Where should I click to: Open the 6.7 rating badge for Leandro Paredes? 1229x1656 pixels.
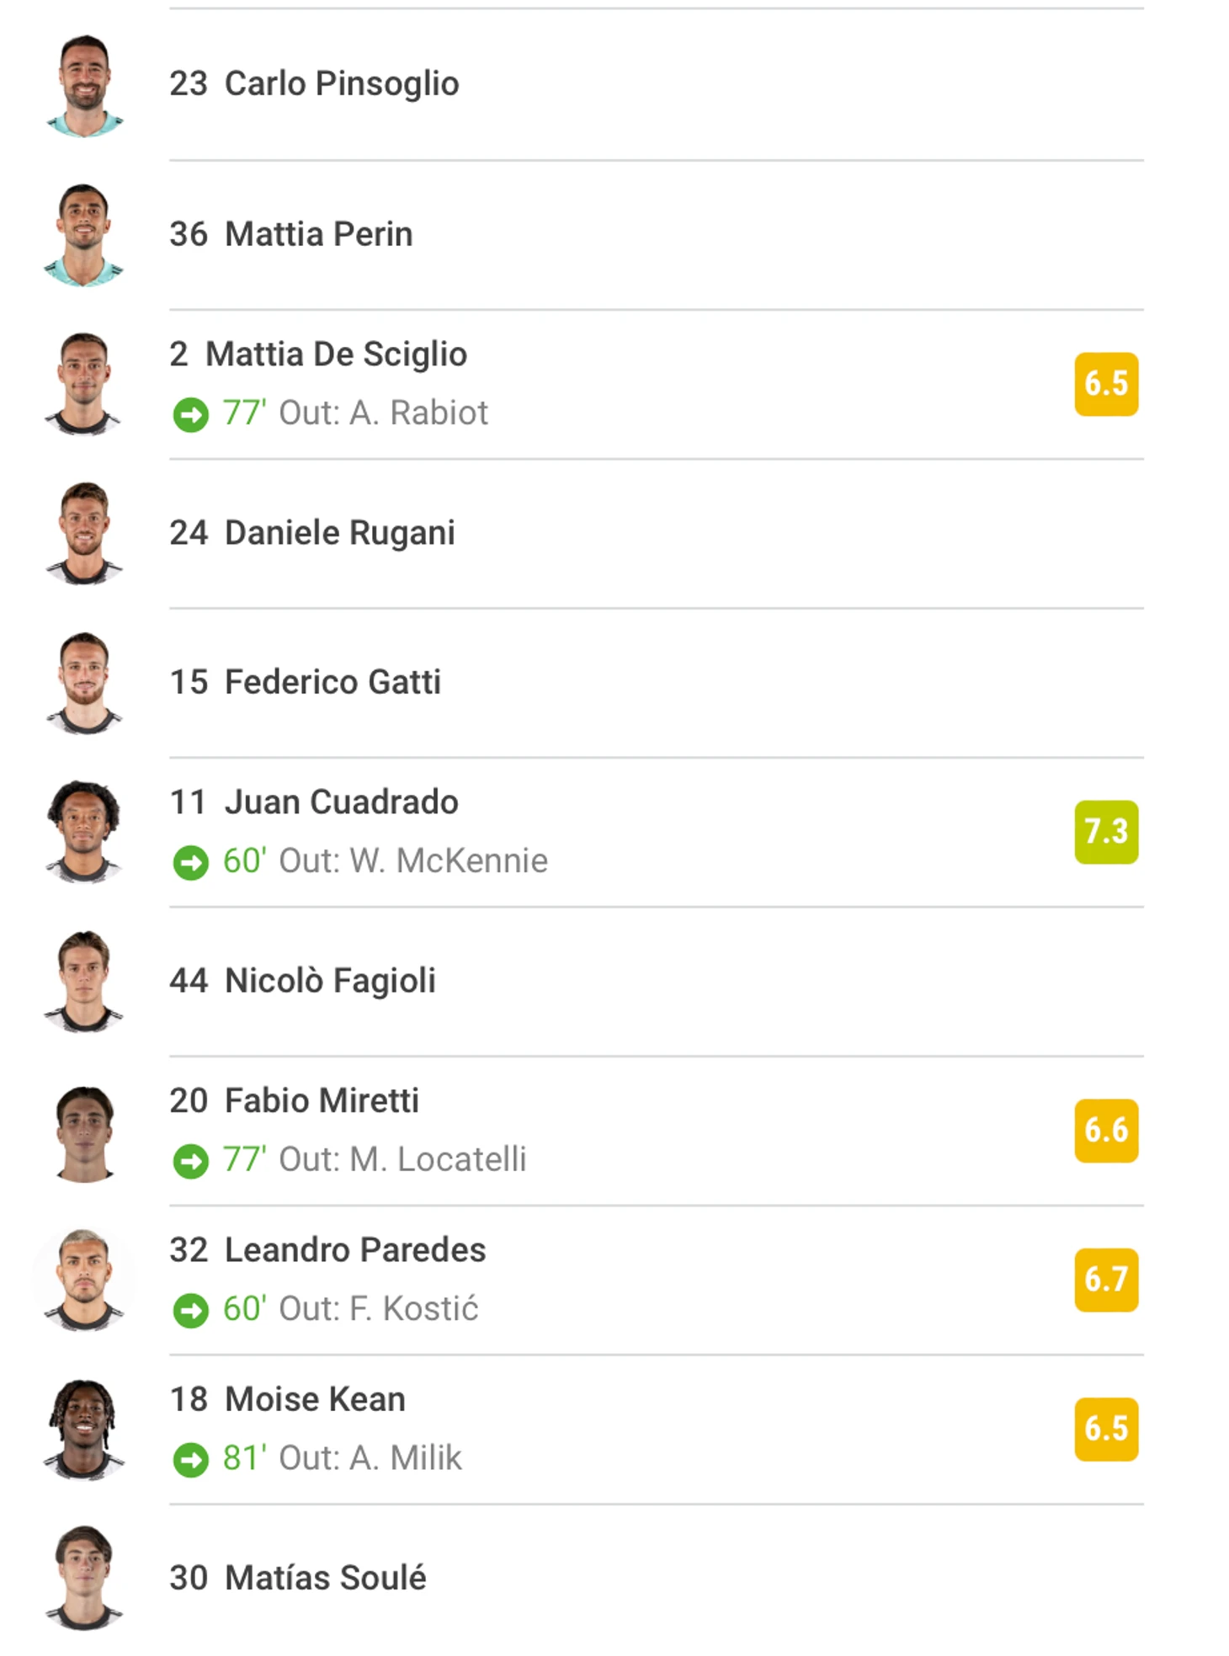click(x=1106, y=1280)
